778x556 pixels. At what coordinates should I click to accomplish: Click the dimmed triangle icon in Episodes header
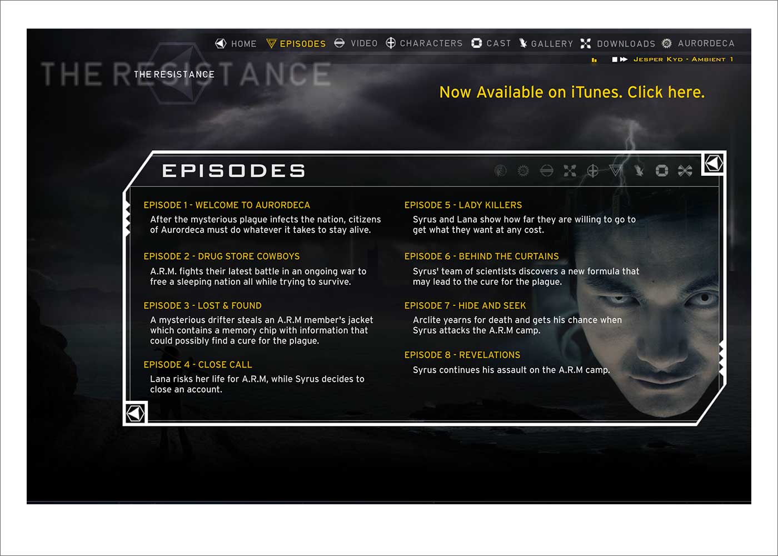(x=616, y=171)
